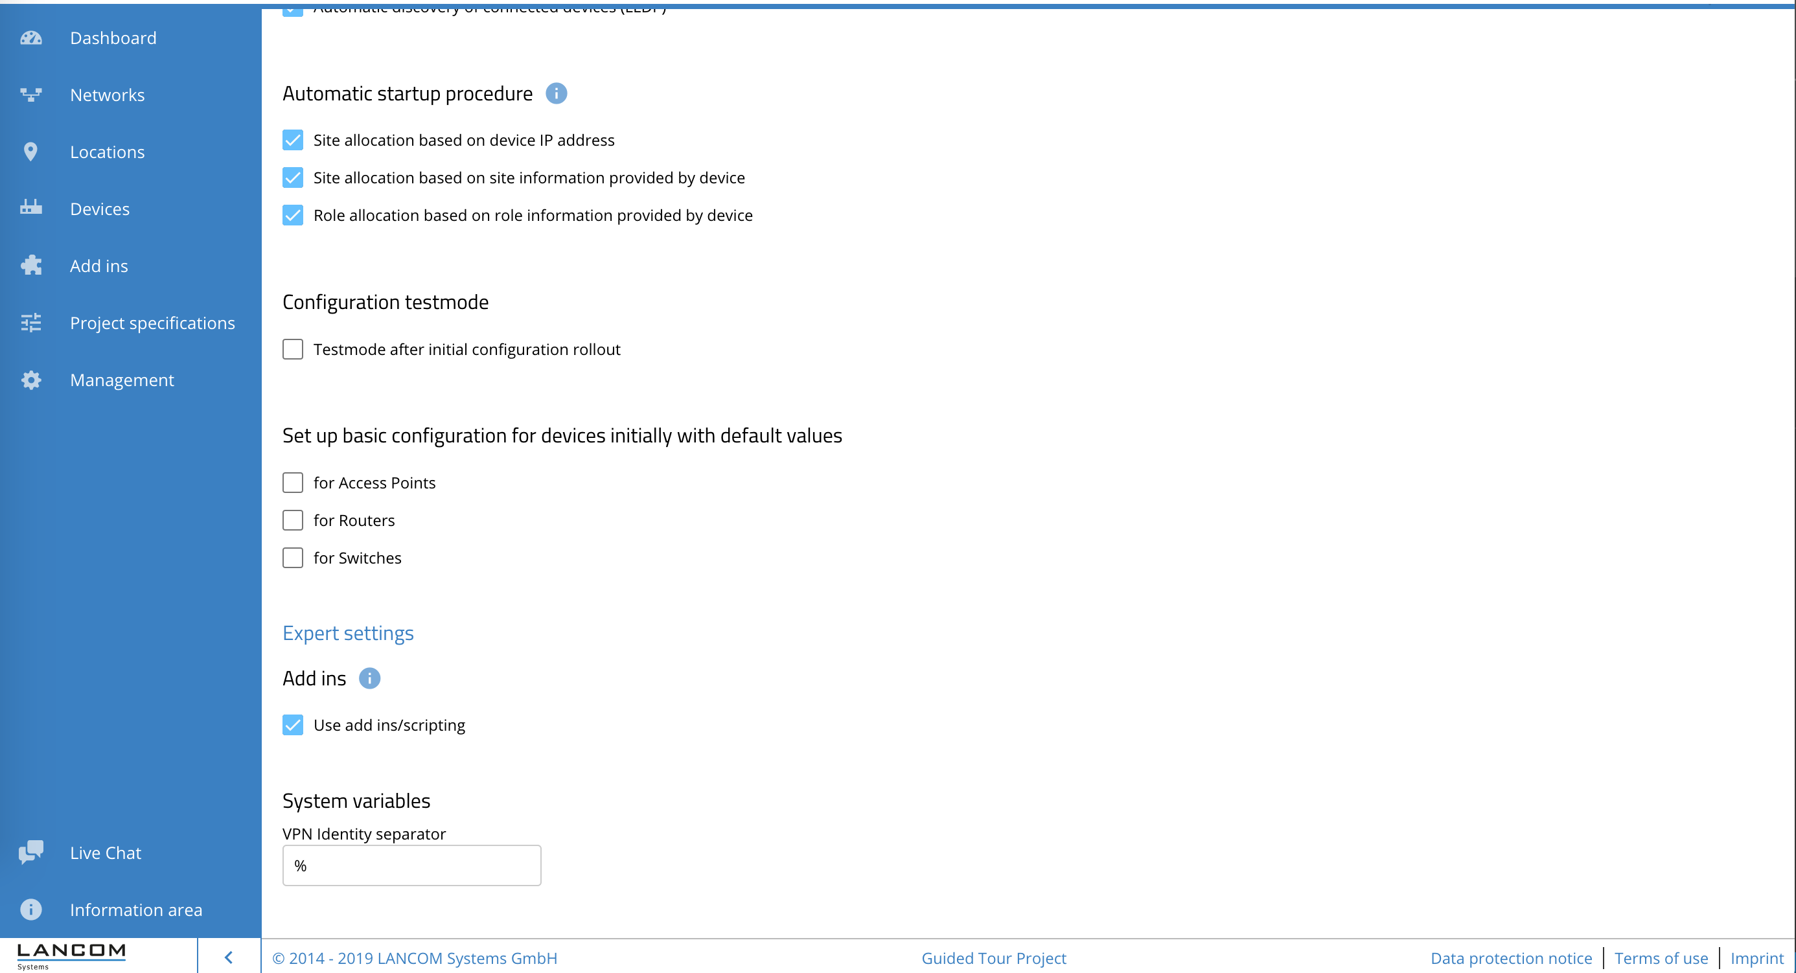
Task: Collapse the Expert settings section
Action: click(348, 633)
